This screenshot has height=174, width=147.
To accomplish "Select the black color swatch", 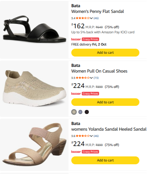I will 87,112.
